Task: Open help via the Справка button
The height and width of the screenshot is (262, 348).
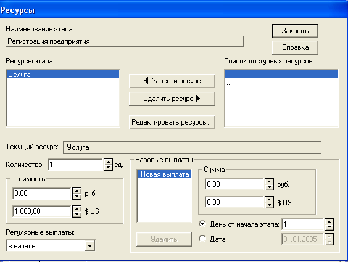Action: [x=295, y=47]
